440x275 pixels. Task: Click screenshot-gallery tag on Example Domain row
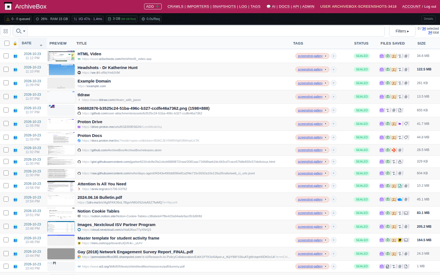[310, 83]
